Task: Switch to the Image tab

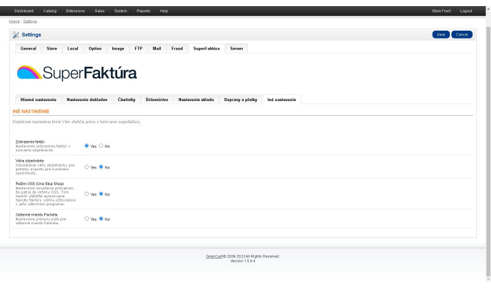Action: click(x=118, y=48)
